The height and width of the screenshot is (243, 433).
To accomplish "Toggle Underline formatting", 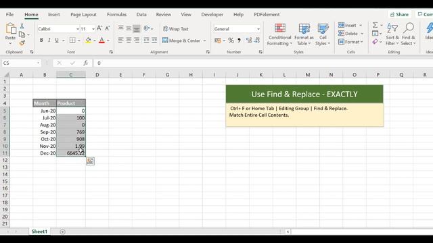I will pos(57,40).
